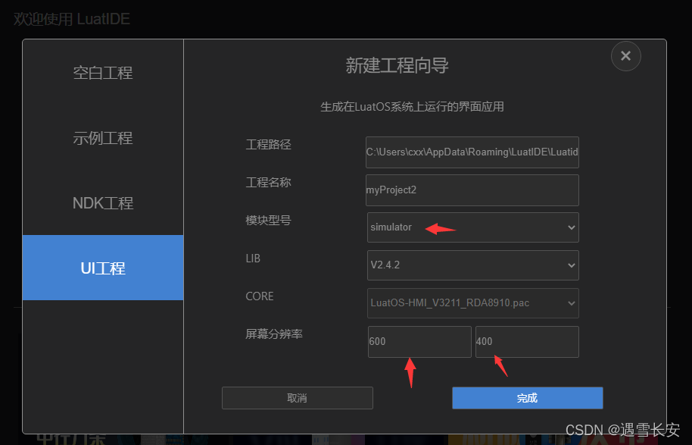692x445 pixels.
Task: Close the new project wizard dialog
Action: [625, 56]
